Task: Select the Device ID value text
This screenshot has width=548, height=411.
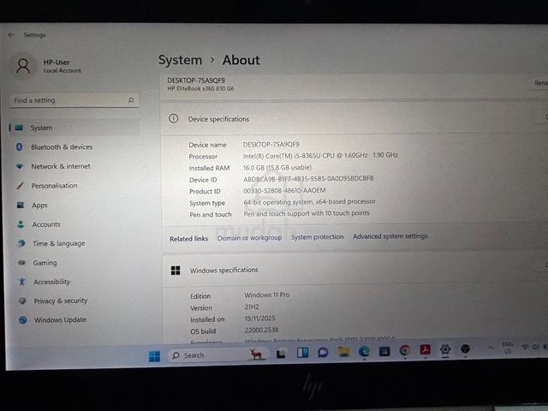Action: point(308,179)
